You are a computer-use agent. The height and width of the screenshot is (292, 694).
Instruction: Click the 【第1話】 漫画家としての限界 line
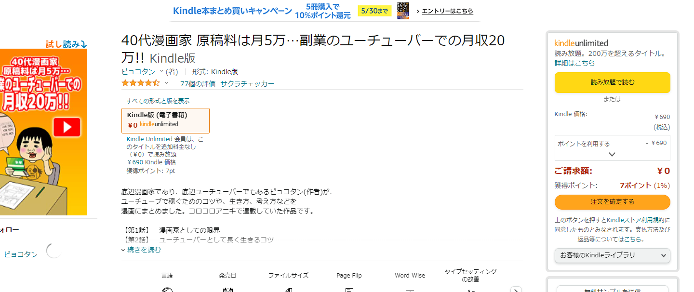(x=171, y=230)
